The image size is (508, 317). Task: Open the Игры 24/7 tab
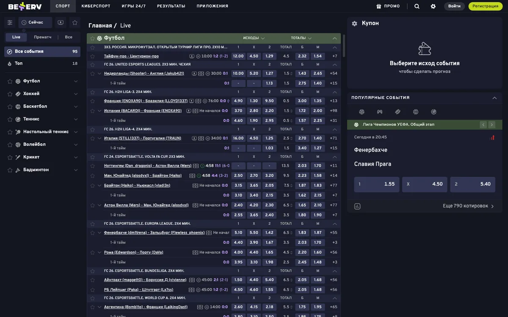[134, 6]
